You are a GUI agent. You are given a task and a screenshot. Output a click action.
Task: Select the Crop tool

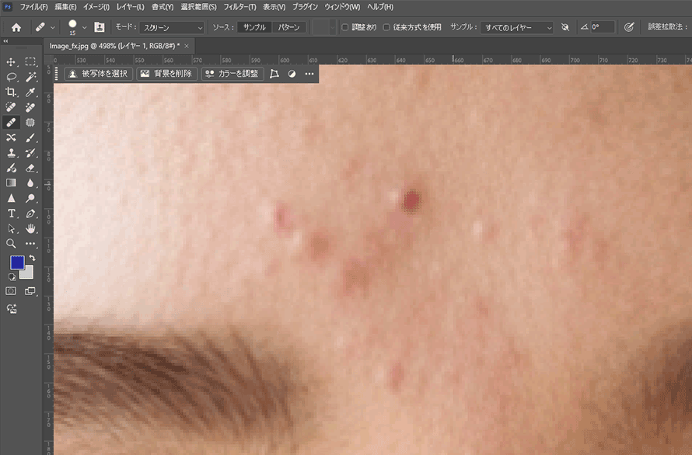10,90
